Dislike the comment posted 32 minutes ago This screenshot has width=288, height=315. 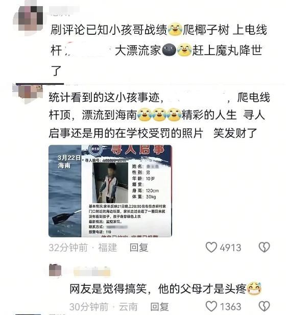[264, 247]
